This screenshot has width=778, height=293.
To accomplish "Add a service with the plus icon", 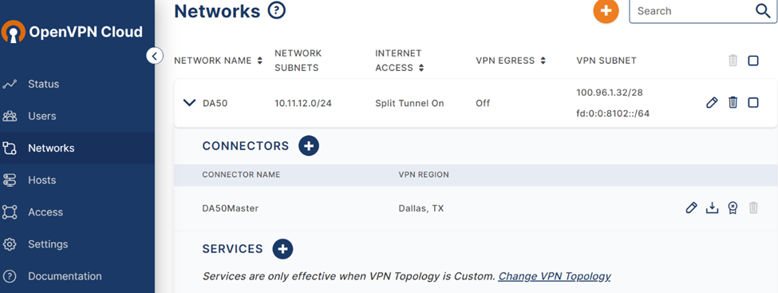I will click(282, 249).
